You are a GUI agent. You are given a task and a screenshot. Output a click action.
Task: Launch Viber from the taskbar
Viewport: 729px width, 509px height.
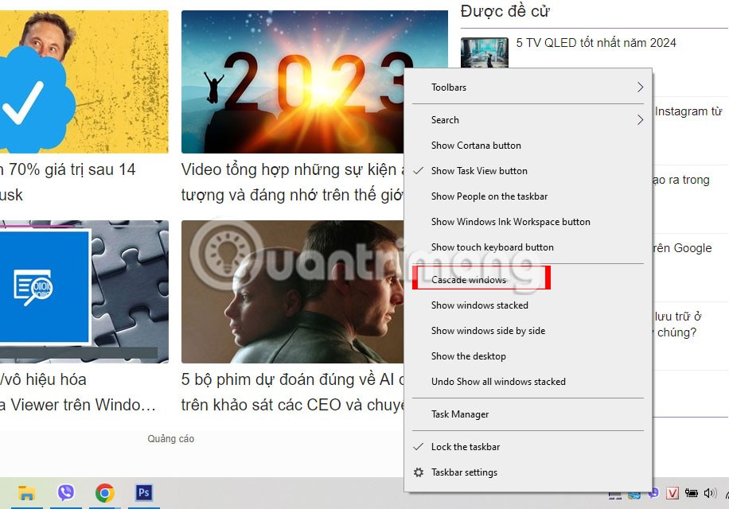66,493
